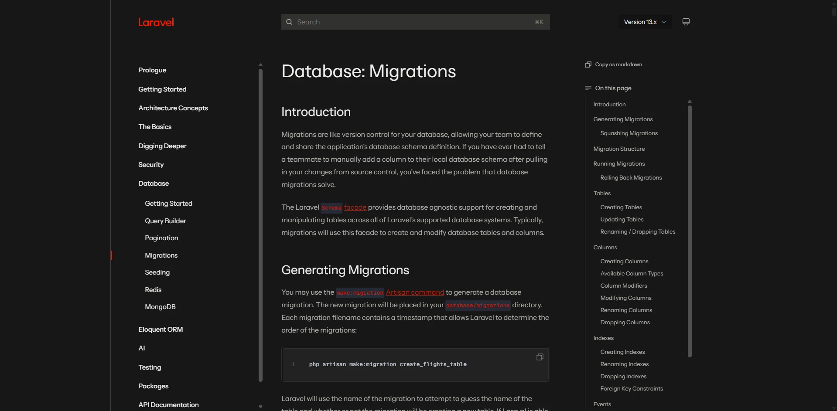This screenshot has height=411, width=837.
Task: Open the Redis page
Action: pos(153,290)
